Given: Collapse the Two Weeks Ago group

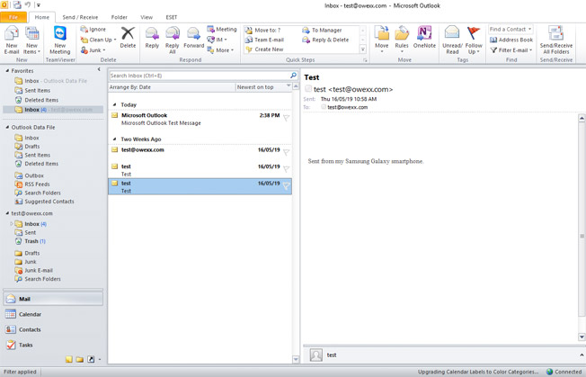Looking at the screenshot, I should click(x=114, y=139).
